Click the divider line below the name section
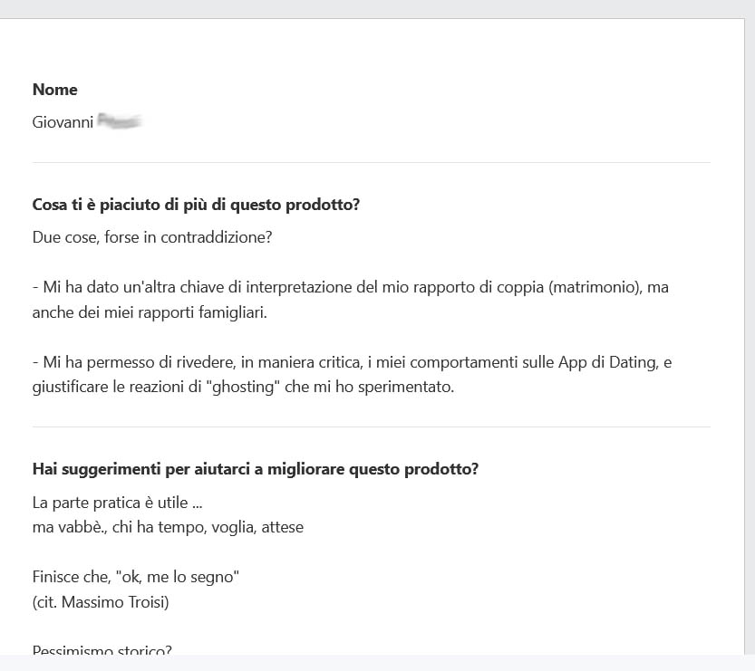This screenshot has width=755, height=671. pyautogui.click(x=372, y=163)
